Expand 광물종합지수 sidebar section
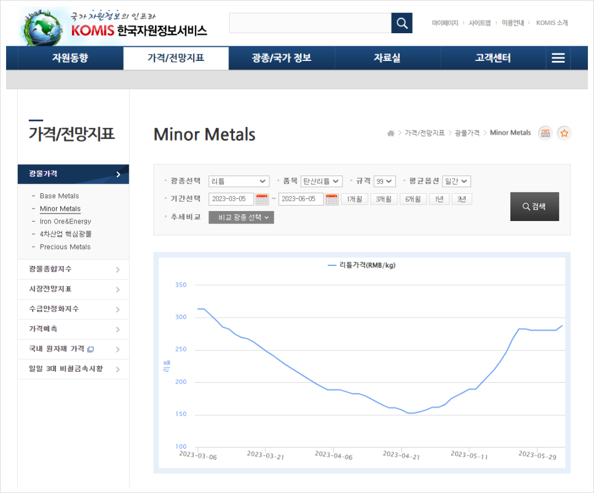Image resolution: width=594 pixels, height=493 pixels. click(x=73, y=269)
